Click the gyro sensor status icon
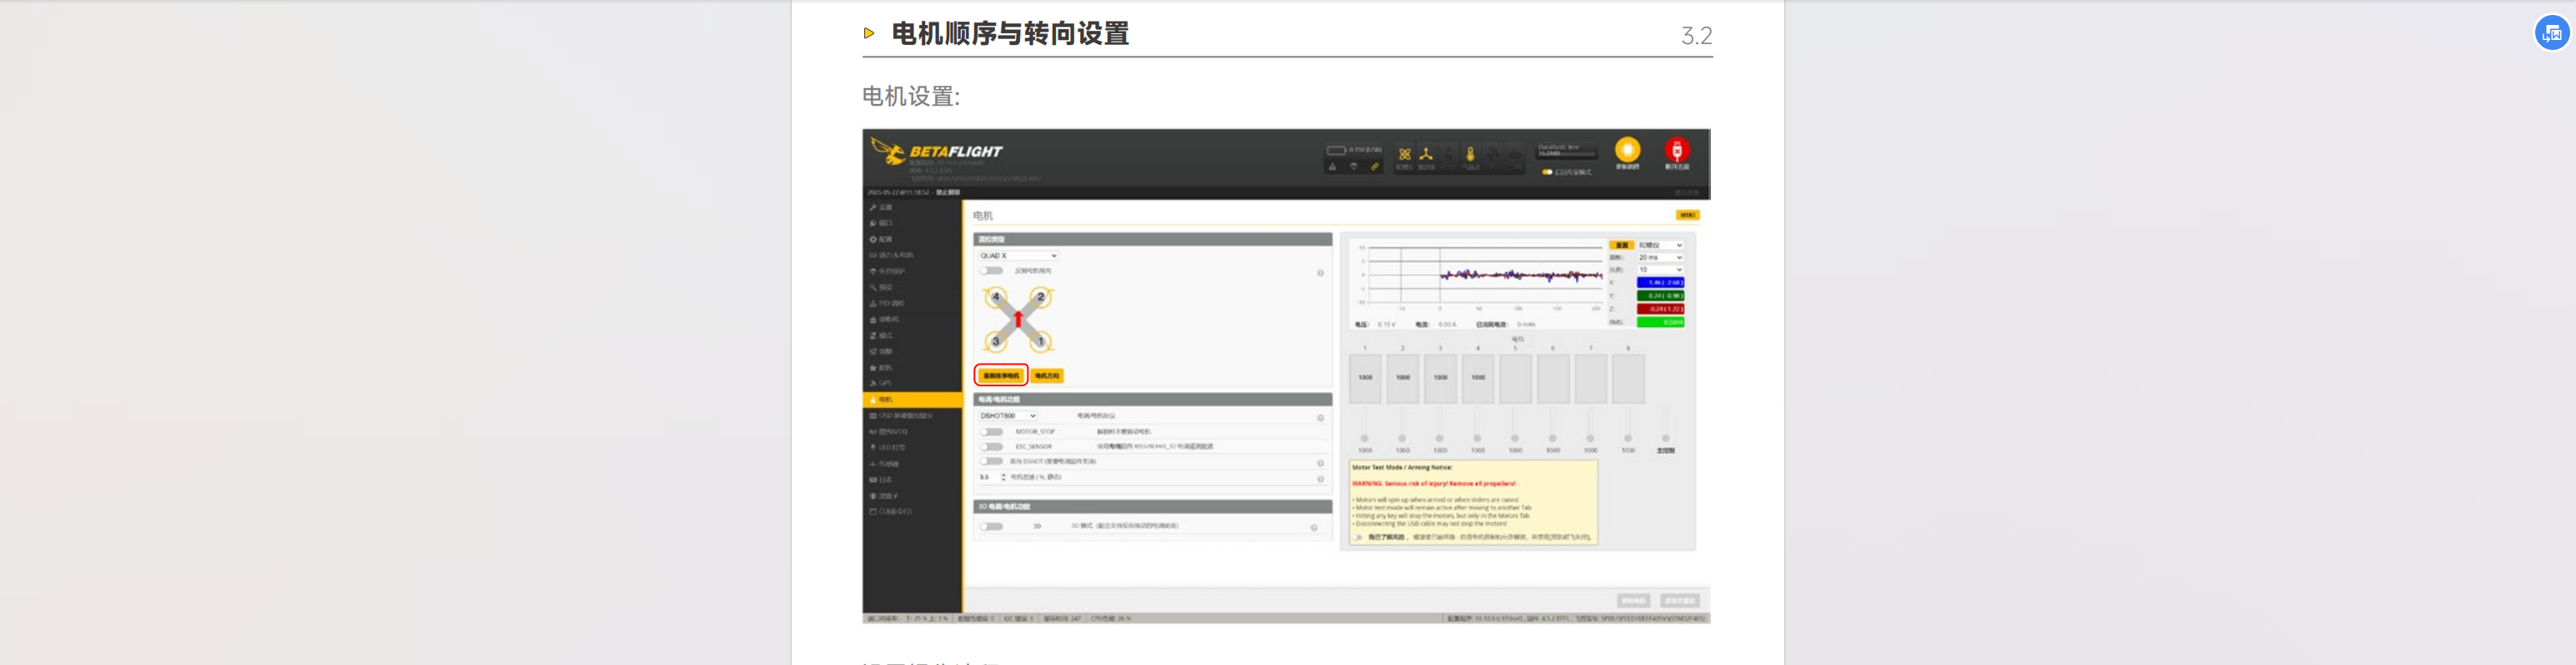The image size is (2576, 665). 1404,155
